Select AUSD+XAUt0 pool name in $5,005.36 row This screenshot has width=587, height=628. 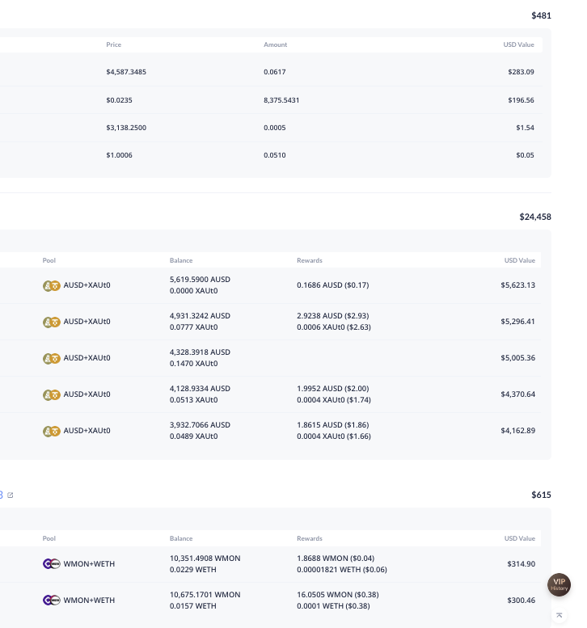(x=87, y=358)
